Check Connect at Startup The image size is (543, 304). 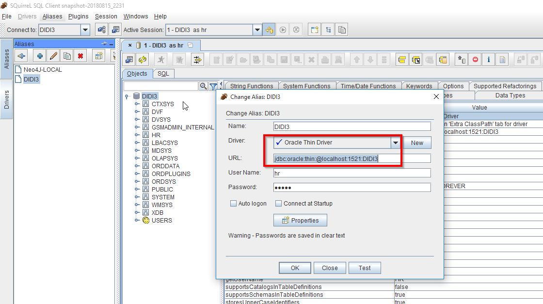tap(279, 203)
